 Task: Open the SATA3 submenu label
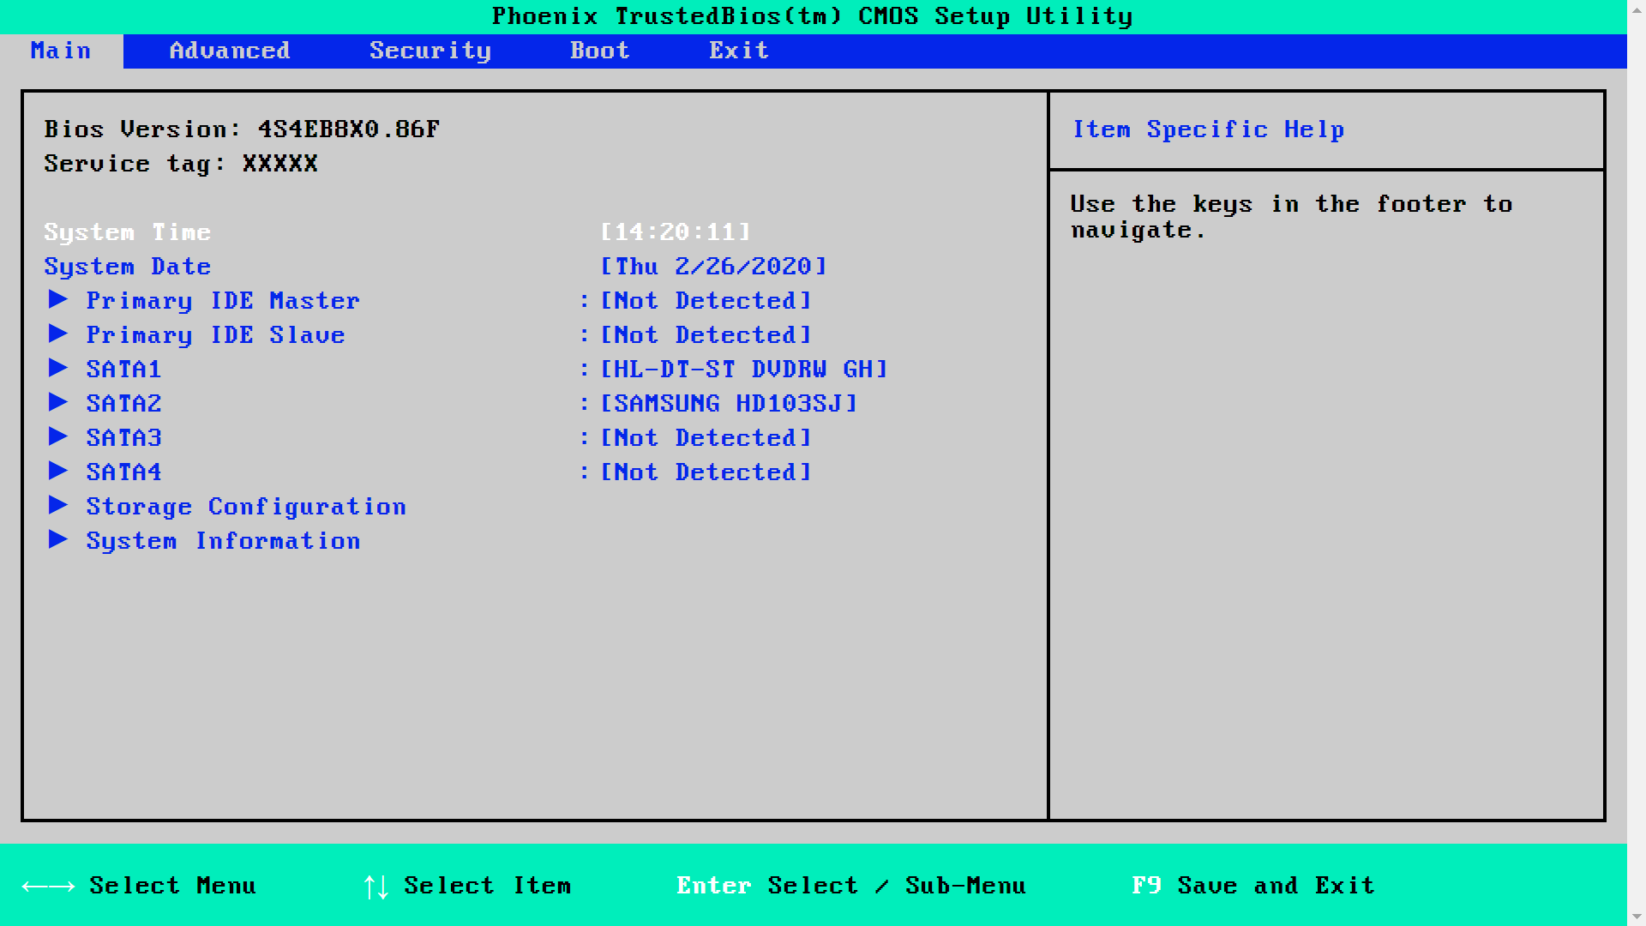[x=123, y=438]
